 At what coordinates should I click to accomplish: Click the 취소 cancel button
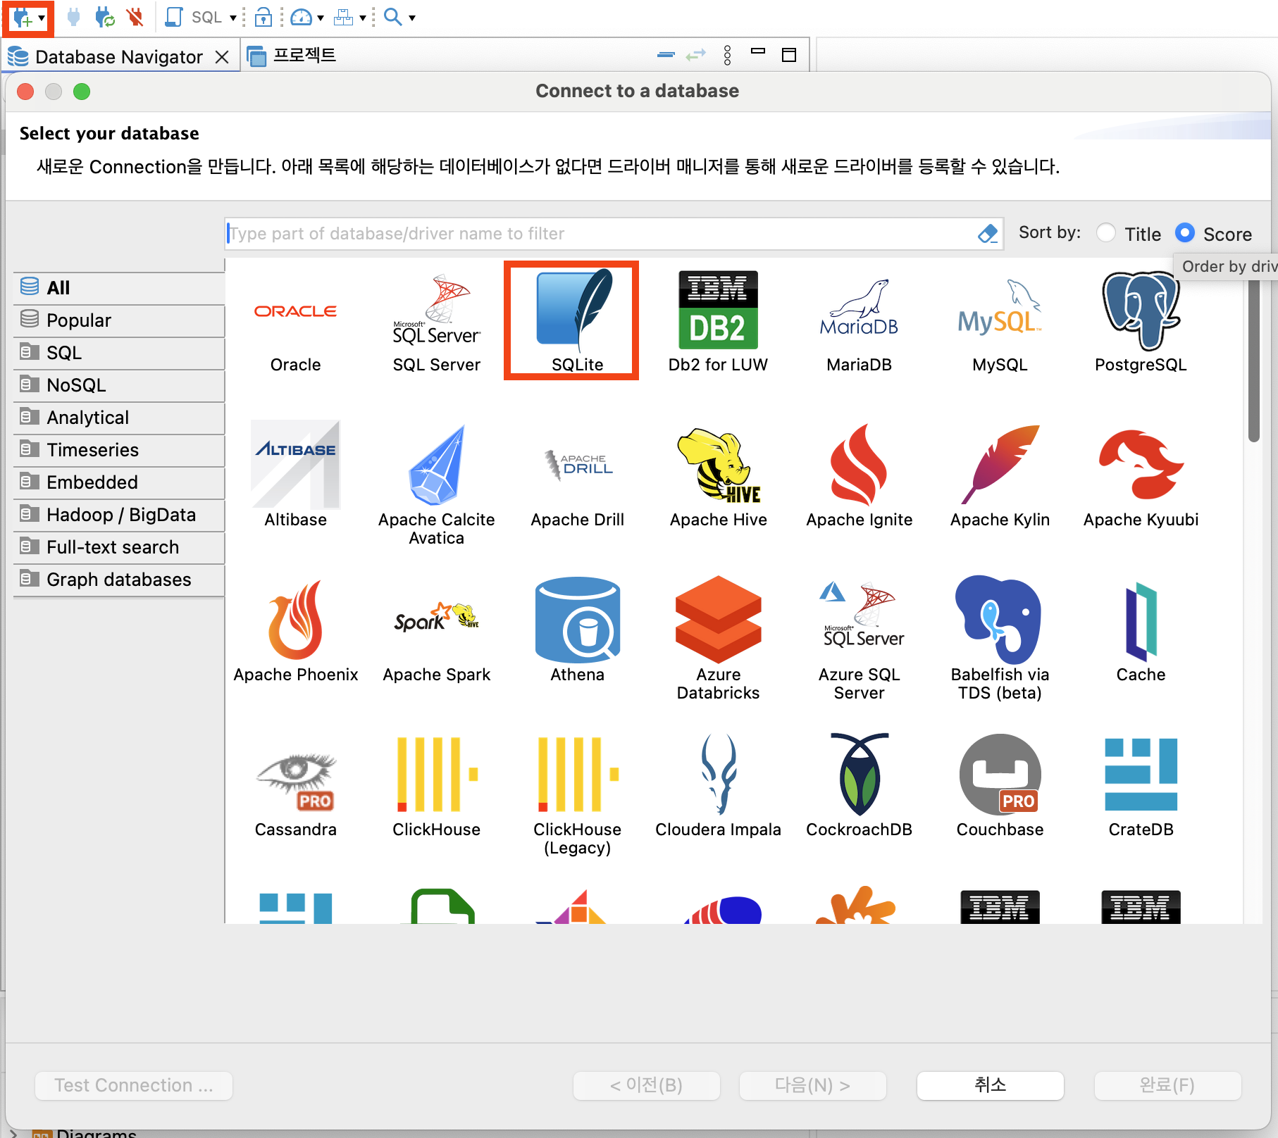click(x=990, y=1085)
